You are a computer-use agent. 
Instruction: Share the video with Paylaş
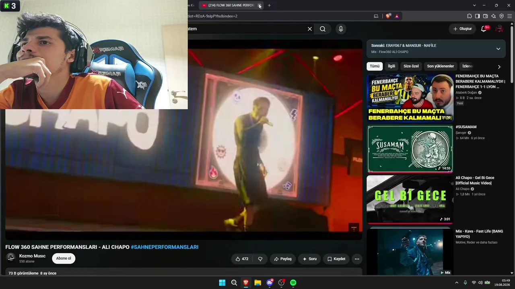tap(283, 259)
